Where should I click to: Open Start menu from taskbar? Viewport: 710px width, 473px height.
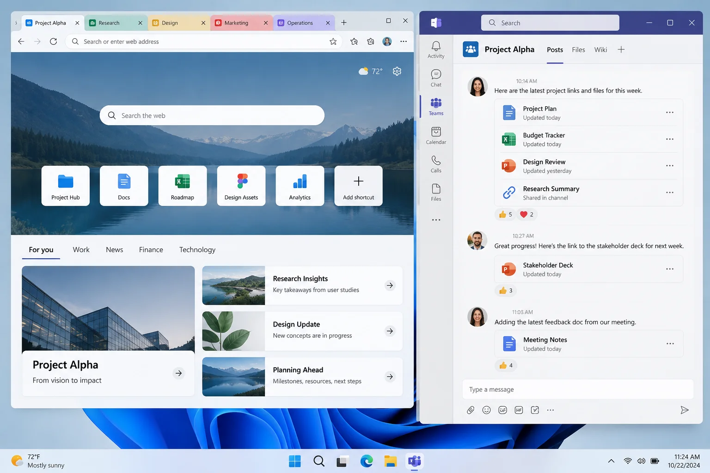[295, 461]
